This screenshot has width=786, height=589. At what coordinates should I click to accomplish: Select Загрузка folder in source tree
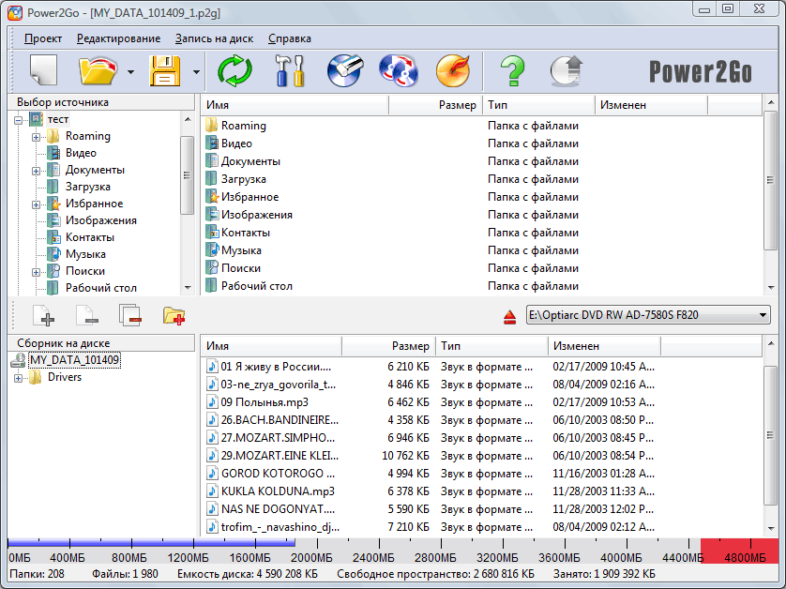click(88, 187)
